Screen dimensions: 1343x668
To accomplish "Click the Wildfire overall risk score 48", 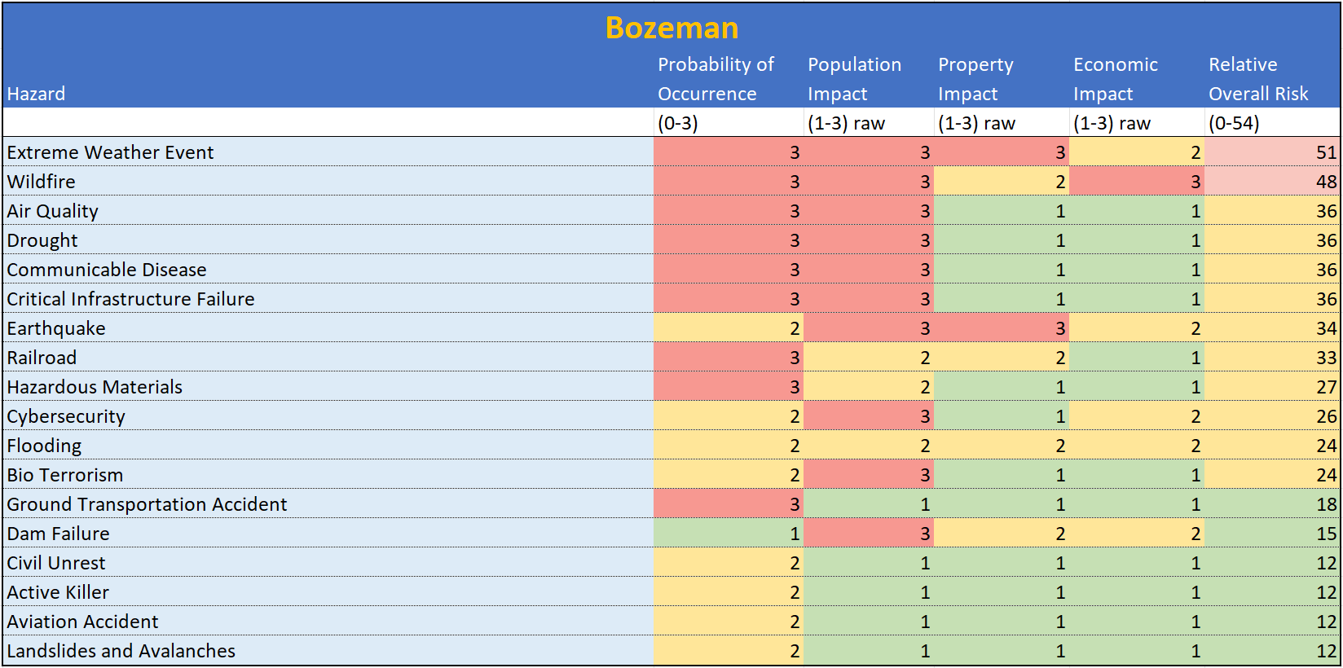I will (x=1326, y=182).
